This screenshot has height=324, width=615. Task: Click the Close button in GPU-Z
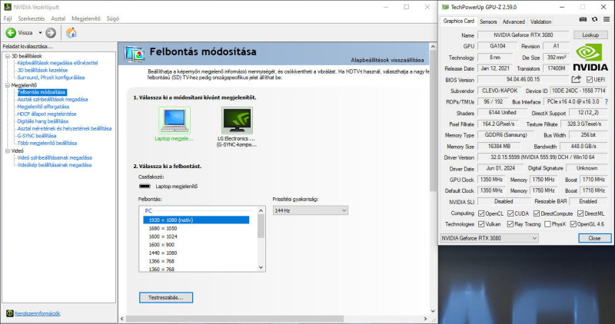pyautogui.click(x=594, y=238)
